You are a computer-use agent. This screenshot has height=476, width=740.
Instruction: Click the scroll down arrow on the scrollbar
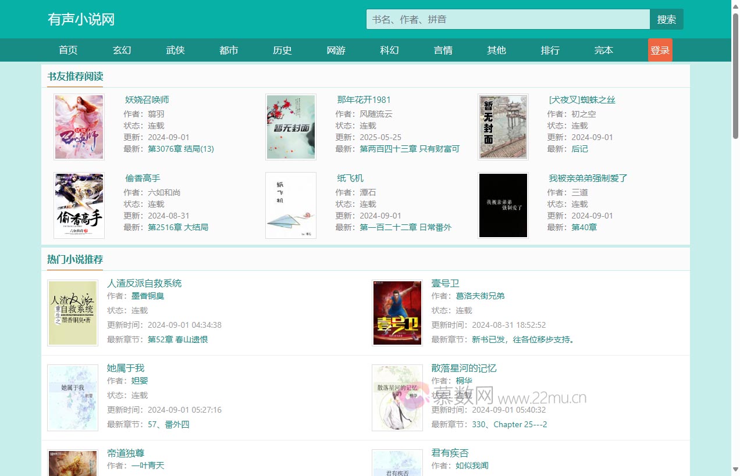(735, 469)
